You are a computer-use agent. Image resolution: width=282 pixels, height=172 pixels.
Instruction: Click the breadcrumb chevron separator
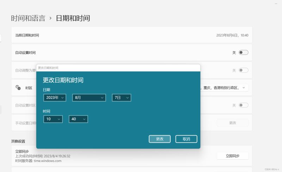50,18
